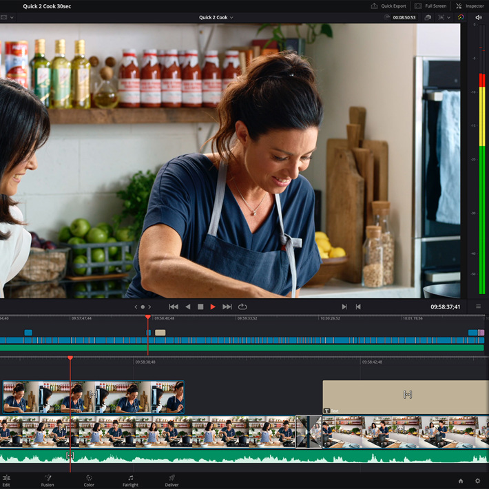The image size is (489, 489).
Task: Toggle loop playback
Action: pos(242,306)
